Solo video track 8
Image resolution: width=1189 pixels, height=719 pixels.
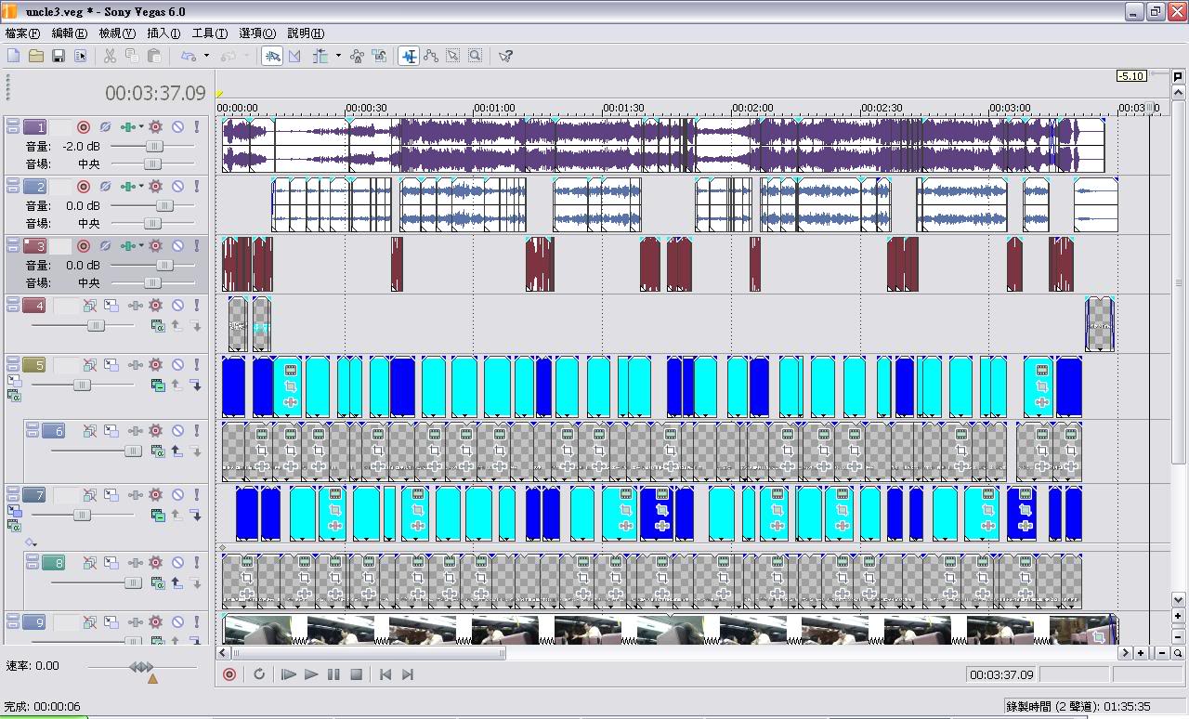[x=197, y=563]
